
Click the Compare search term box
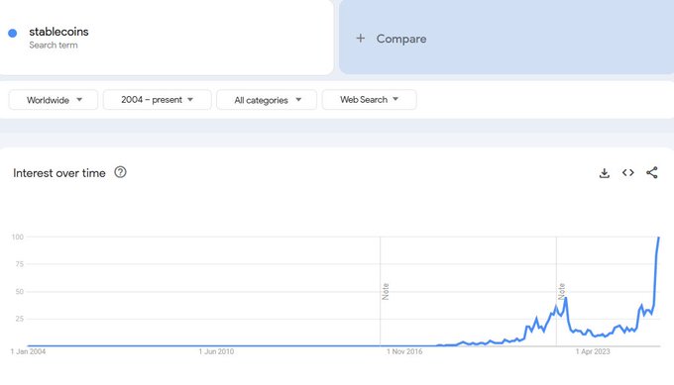506,38
